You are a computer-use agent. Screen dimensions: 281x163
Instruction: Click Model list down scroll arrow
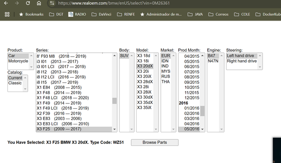point(156,129)
